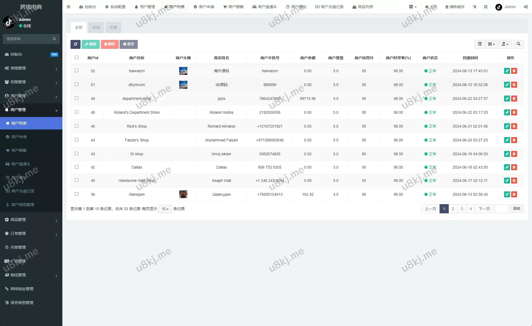532x326 pixels.
Task: Click the 下一页 next page button
Action: tap(484, 209)
